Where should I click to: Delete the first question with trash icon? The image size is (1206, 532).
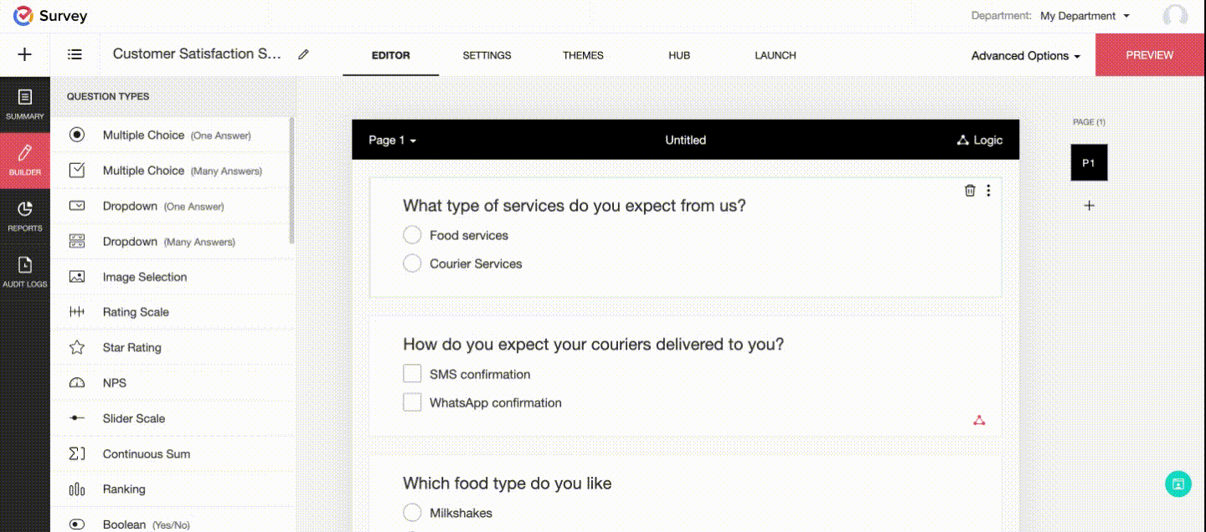[970, 191]
